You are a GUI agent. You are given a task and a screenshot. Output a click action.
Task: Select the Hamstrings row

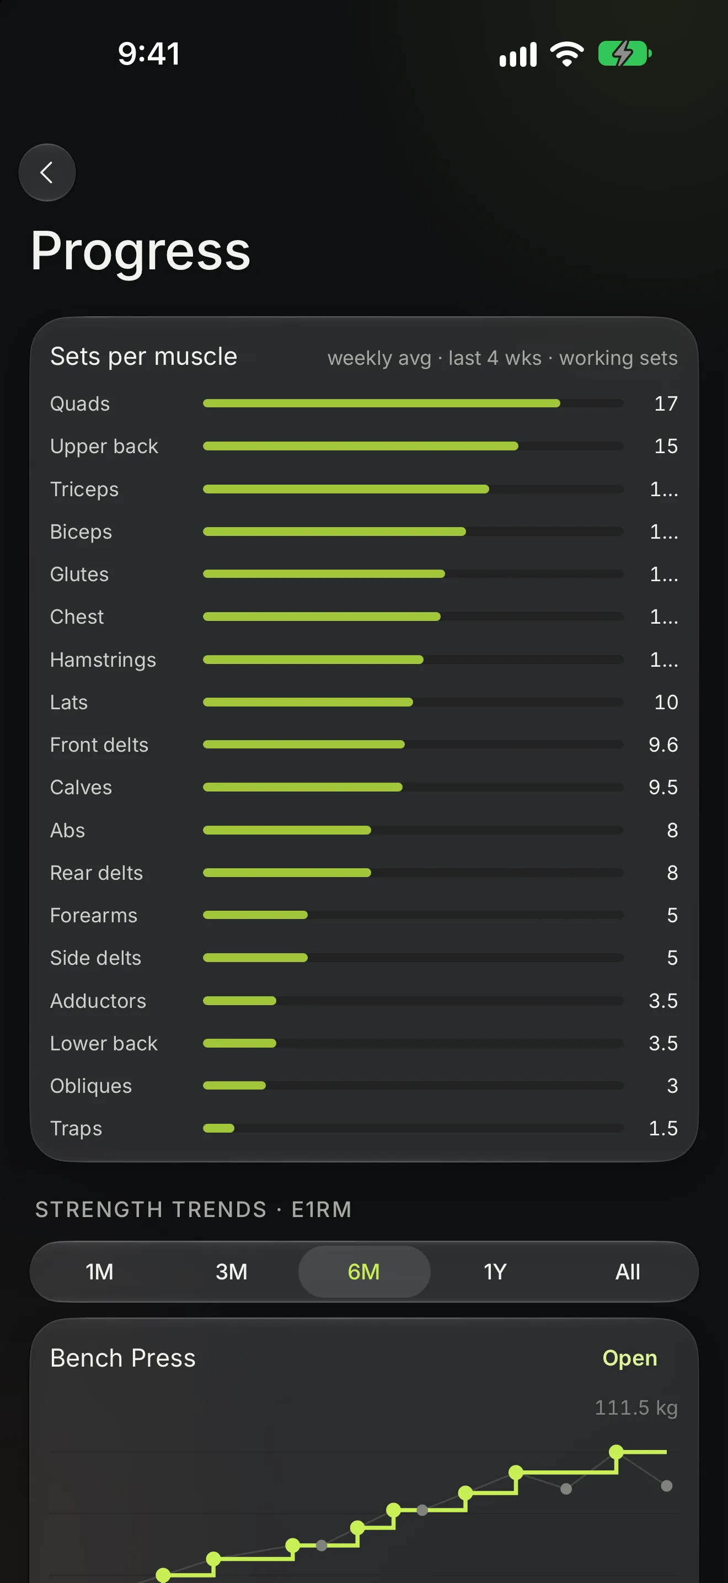[x=364, y=660]
